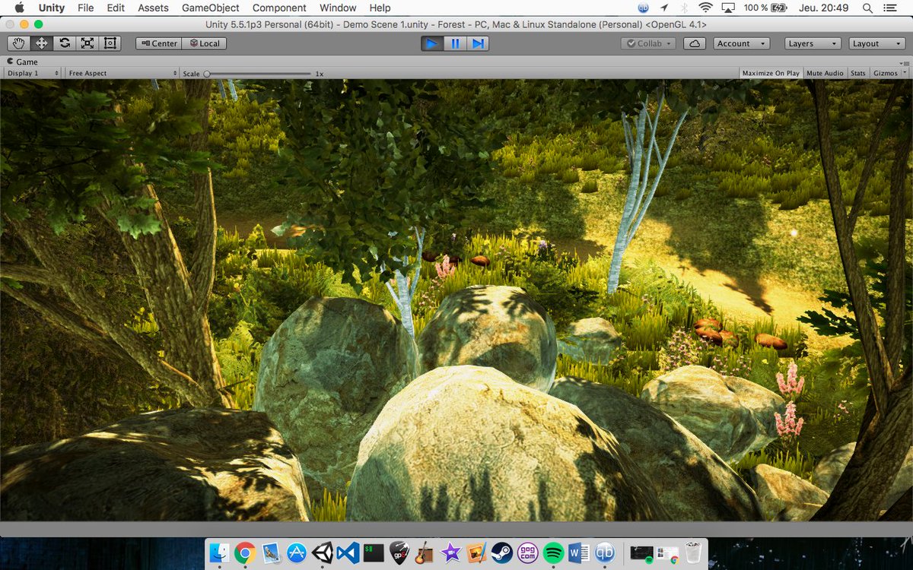Pause the running game
913x570 pixels.
click(455, 43)
